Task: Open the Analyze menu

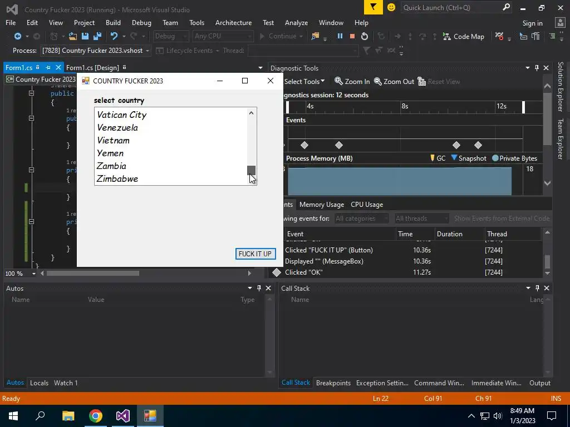Action: click(x=296, y=22)
